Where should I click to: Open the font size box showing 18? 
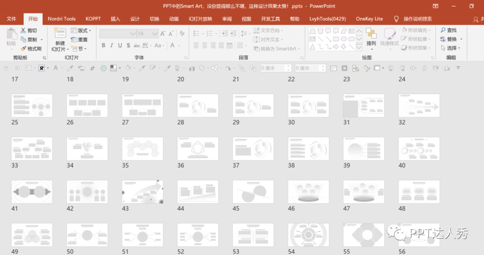point(147,33)
